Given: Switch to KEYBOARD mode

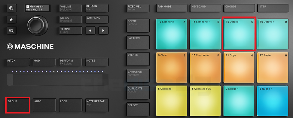Looking at the screenshot, I should click(x=205, y=8).
